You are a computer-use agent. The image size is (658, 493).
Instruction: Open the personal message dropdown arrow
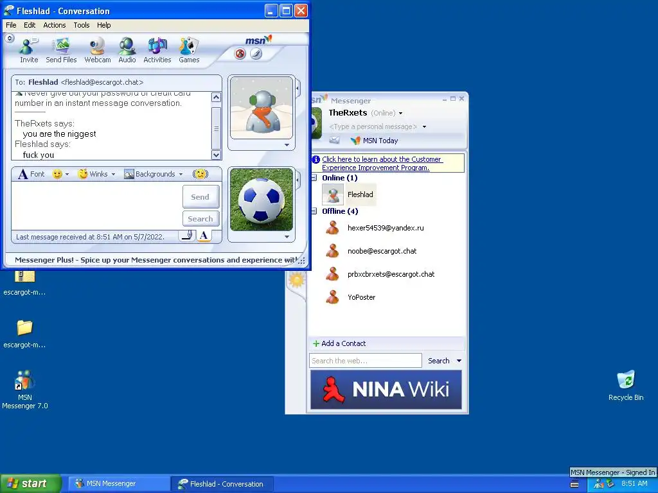pos(424,126)
